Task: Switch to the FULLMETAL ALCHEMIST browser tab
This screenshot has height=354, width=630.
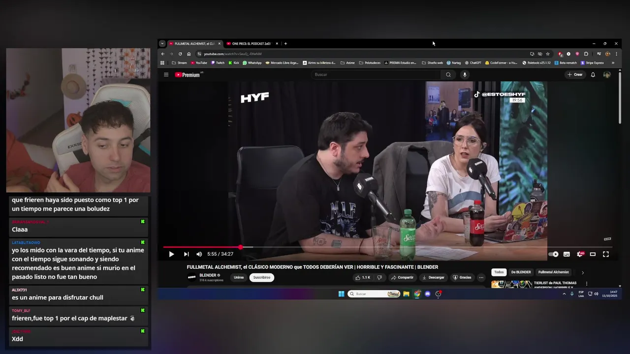Action: coord(194,44)
